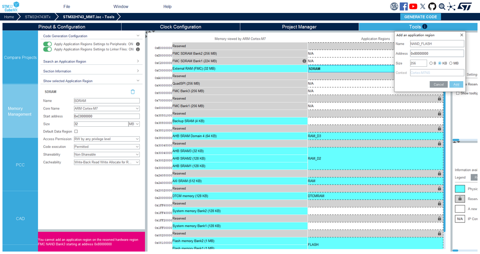The height and width of the screenshot is (254, 480).
Task: Toggle Apply Application Regions Settings to Peripherals
Action: point(48,44)
